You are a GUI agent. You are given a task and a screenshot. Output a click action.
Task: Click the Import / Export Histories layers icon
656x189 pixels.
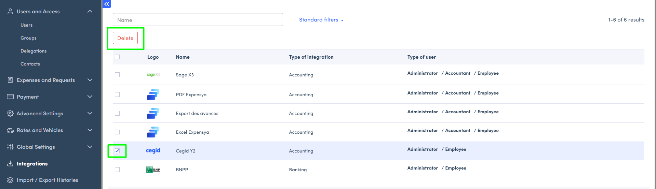pos(10,180)
